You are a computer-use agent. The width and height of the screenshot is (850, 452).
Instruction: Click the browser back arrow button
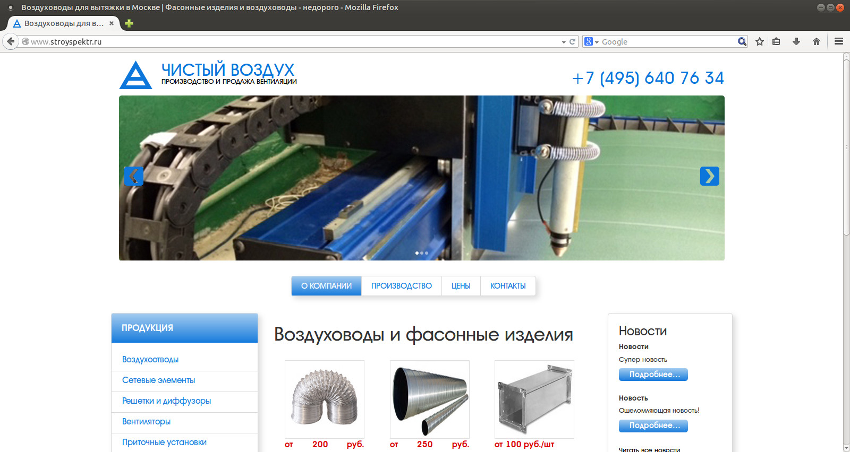pos(11,41)
